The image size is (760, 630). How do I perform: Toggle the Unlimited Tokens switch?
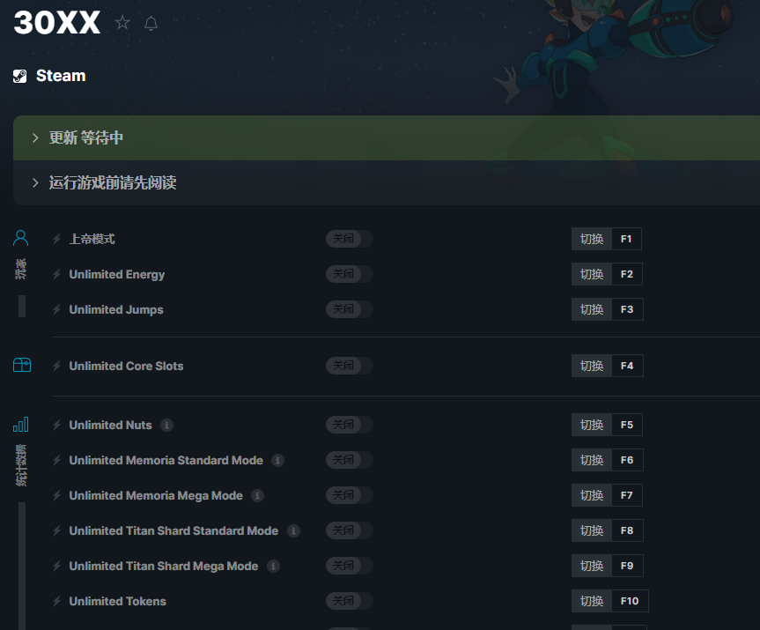(349, 602)
